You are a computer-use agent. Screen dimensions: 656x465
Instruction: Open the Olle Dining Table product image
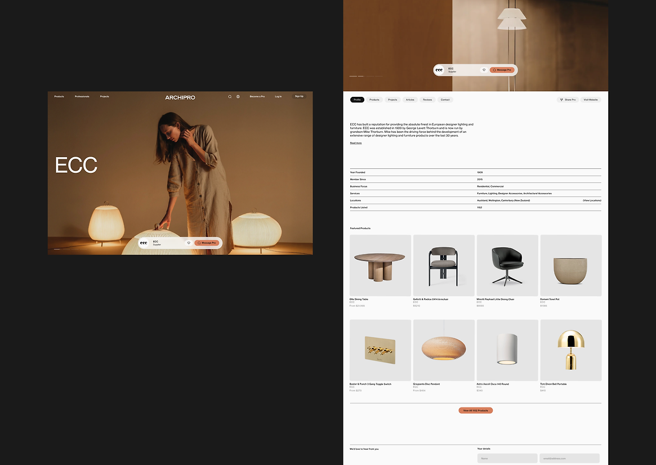[x=380, y=266]
